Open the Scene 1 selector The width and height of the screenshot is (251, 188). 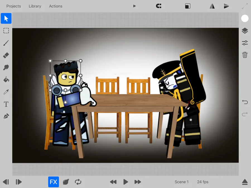[x=182, y=182]
